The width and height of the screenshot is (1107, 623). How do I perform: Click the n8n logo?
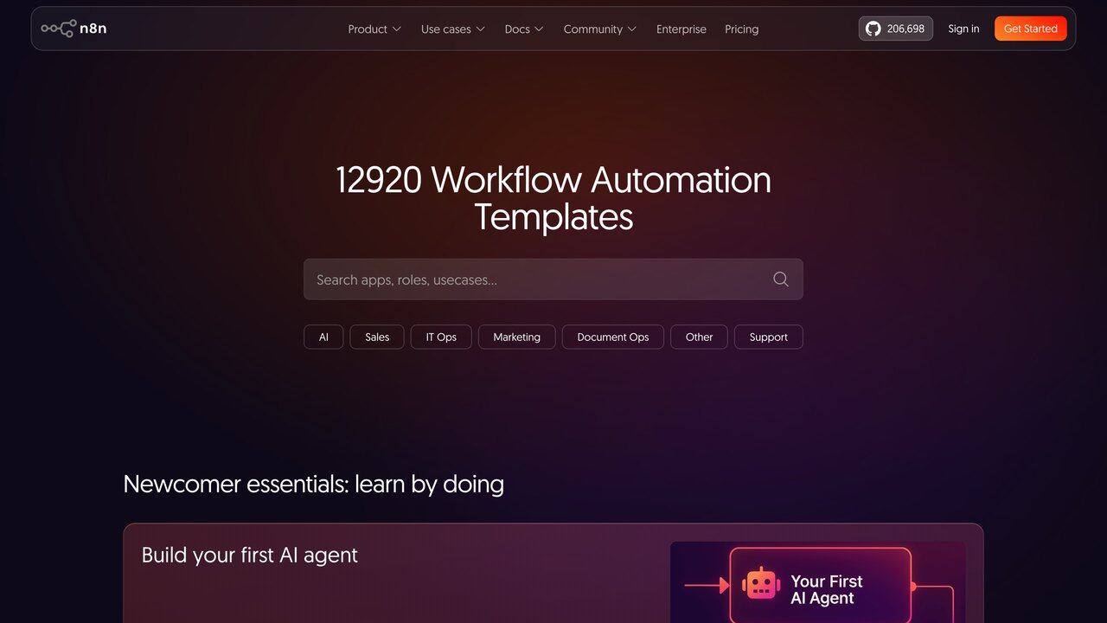coord(74,29)
